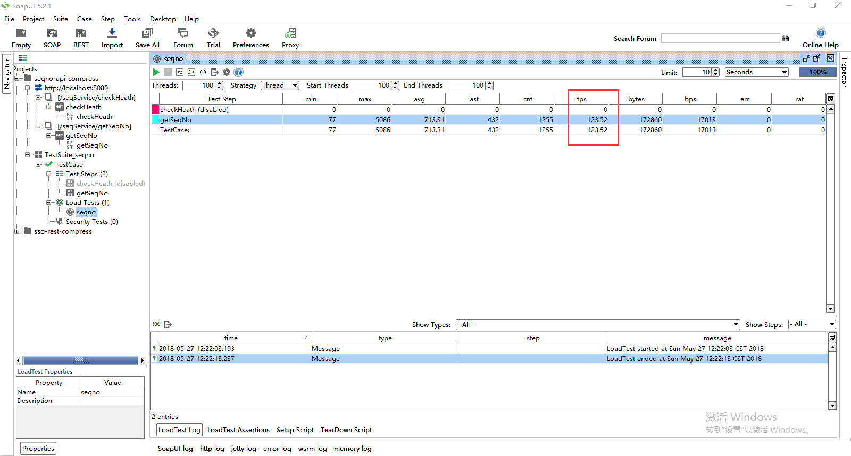Viewport: 851px width, 456px height.
Task: Click the End Threads stepper
Action: tap(489, 85)
